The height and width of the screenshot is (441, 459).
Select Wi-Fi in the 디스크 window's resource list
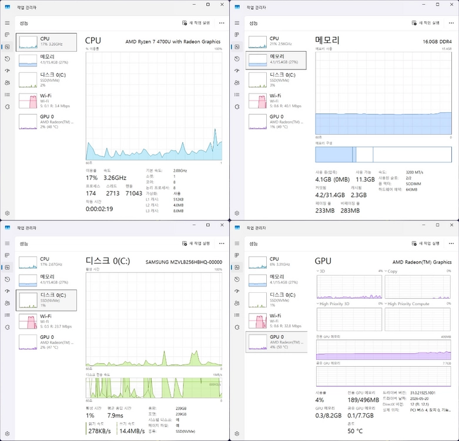click(46, 321)
